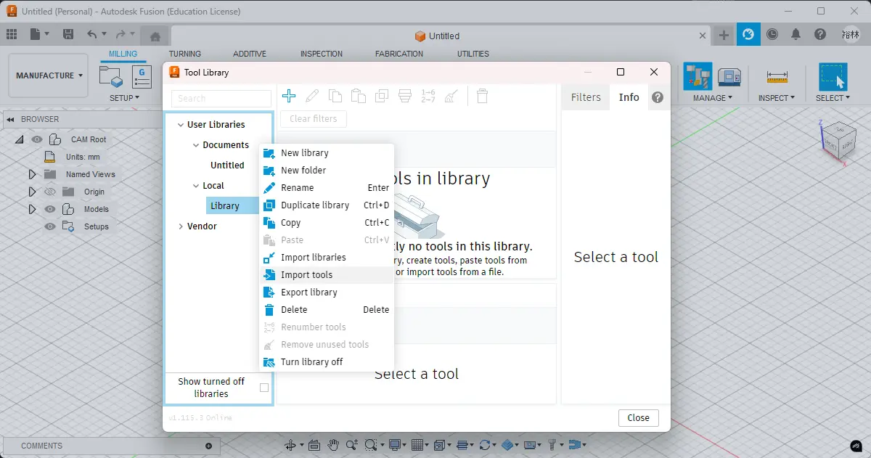The image size is (871, 458).
Task: Switch to the ADDITIVE ribbon tab
Action: click(x=250, y=54)
